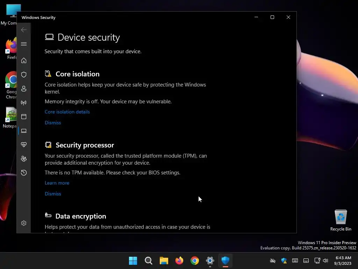The width and height of the screenshot is (358, 269).
Task: Click 'There is no TPM available' text
Action: point(113,173)
